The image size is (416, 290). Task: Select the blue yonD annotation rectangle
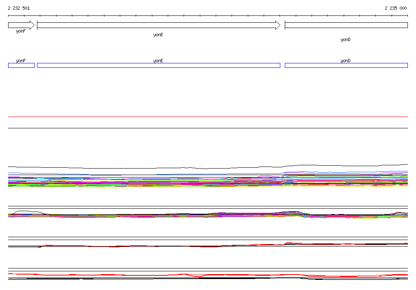[x=346, y=65]
